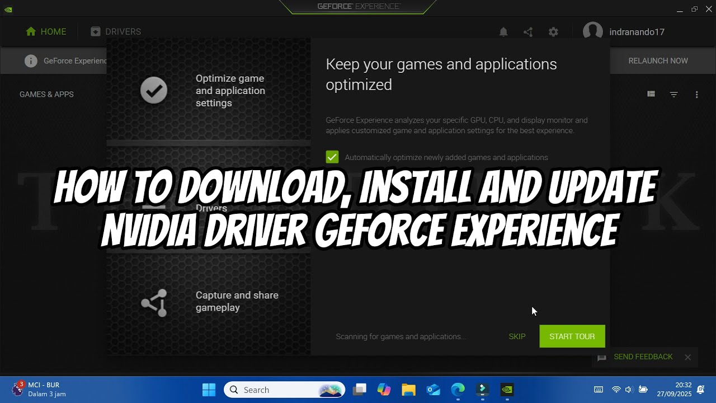Toggle Automatically optimize newly added games checkbox
The image size is (716, 403).
coord(332,157)
